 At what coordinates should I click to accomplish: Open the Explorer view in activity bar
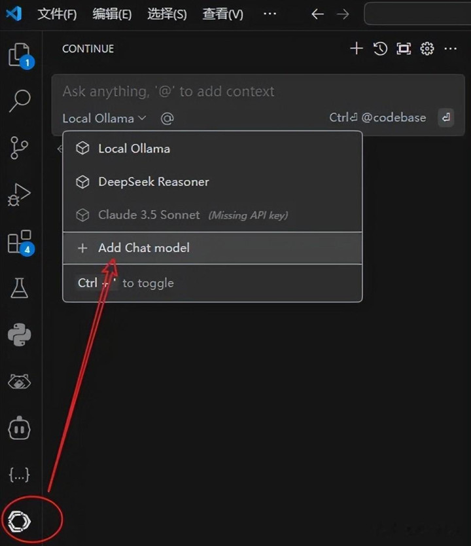20,55
